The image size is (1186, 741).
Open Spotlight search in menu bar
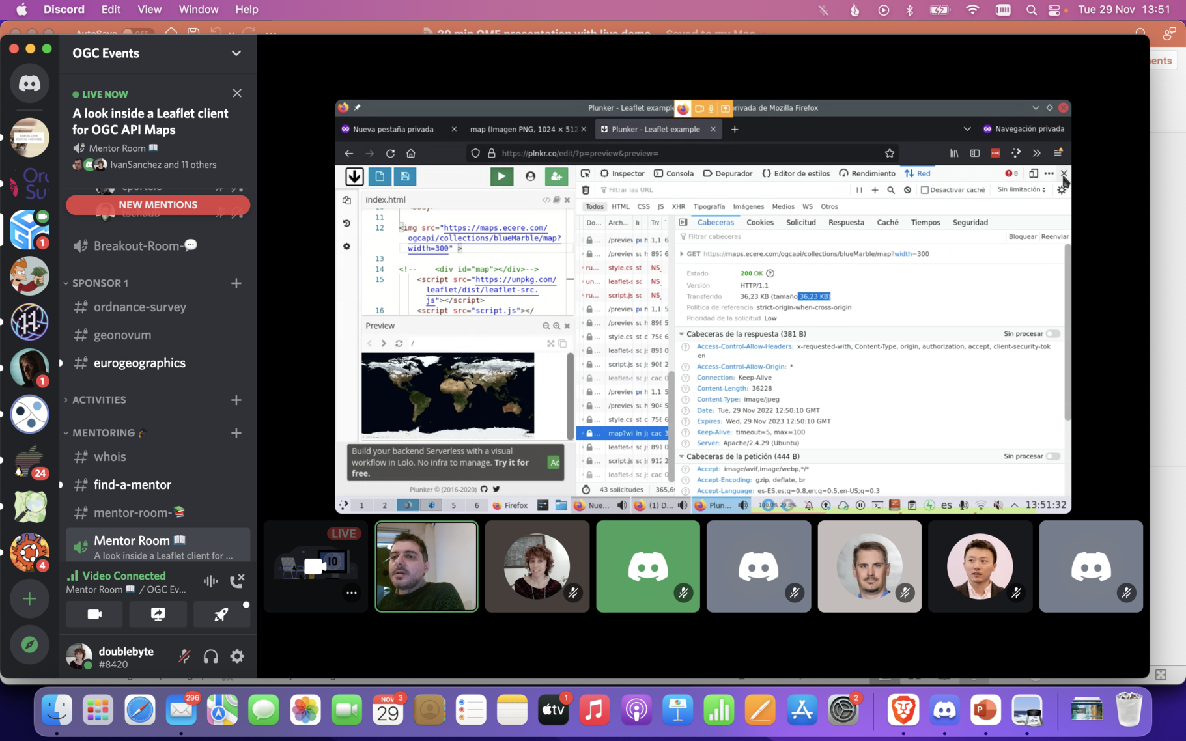(1030, 10)
